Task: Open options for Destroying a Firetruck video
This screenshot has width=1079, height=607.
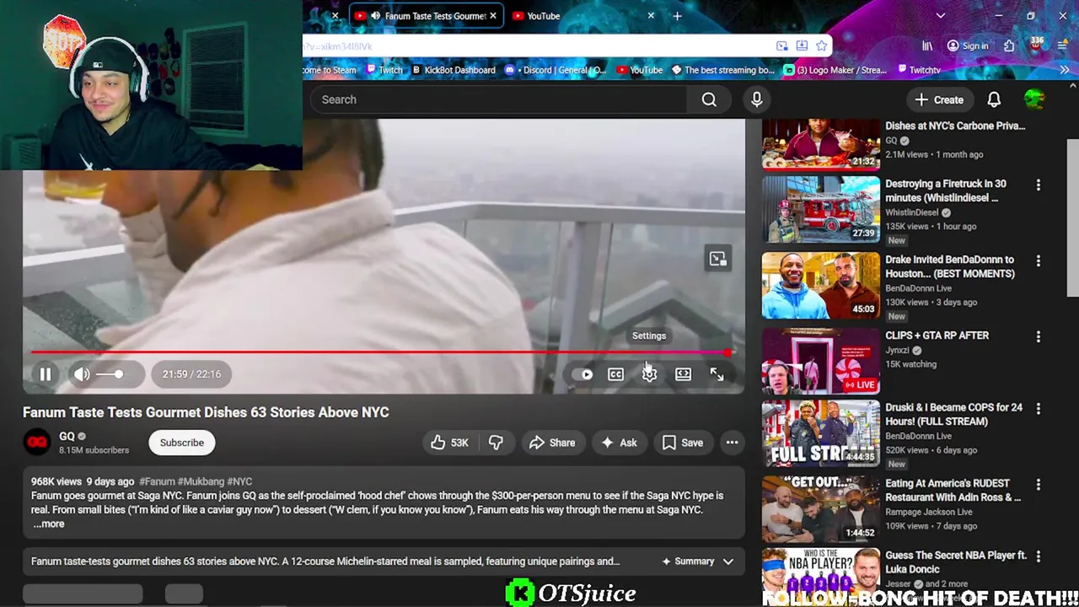Action: [x=1039, y=185]
